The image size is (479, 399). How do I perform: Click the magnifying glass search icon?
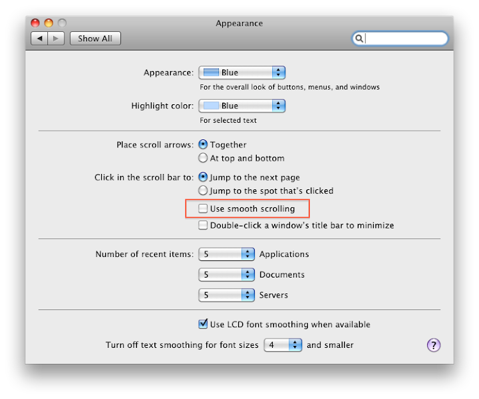359,39
